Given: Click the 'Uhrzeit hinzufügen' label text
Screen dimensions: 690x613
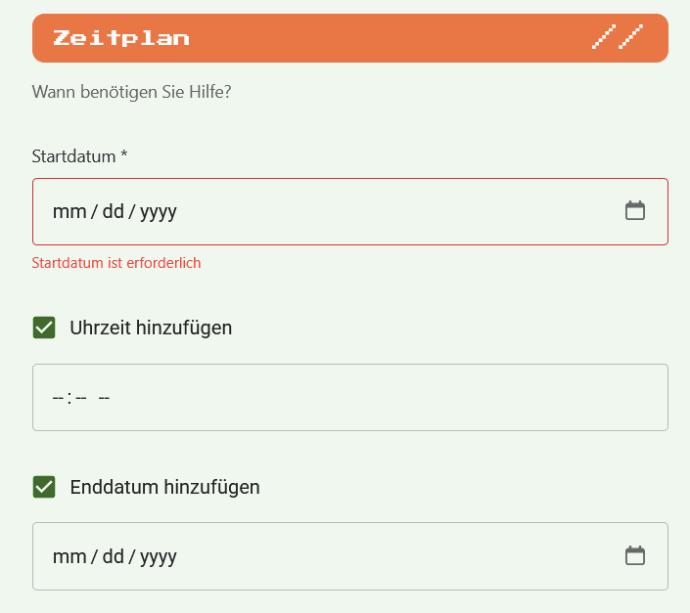Looking at the screenshot, I should 151,328.
